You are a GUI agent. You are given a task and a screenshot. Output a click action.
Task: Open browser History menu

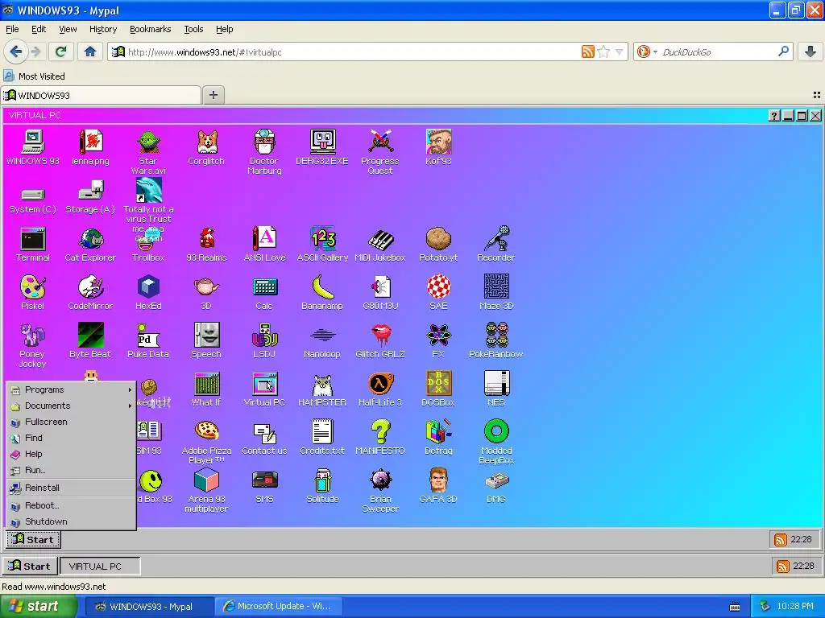(102, 29)
